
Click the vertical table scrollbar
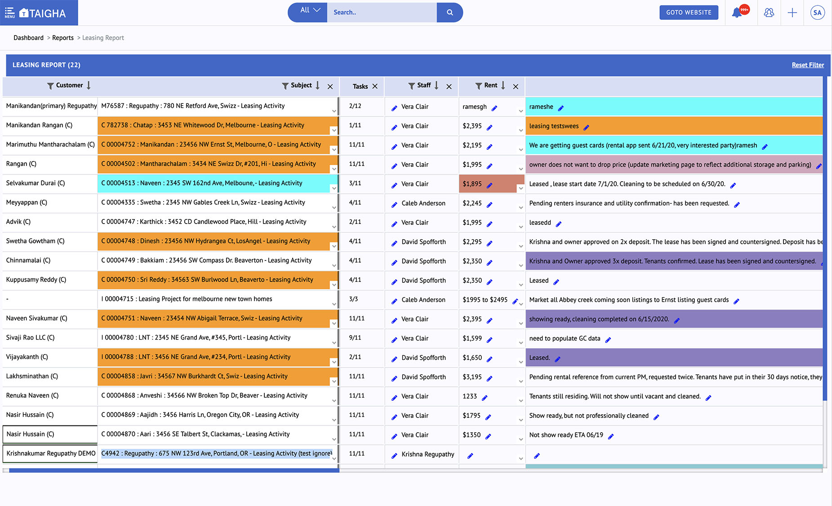[x=825, y=238]
